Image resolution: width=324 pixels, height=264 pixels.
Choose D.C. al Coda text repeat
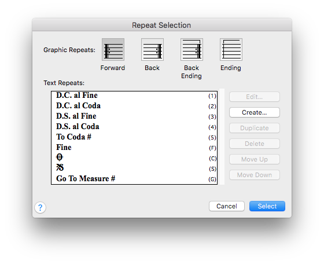click(x=134, y=106)
